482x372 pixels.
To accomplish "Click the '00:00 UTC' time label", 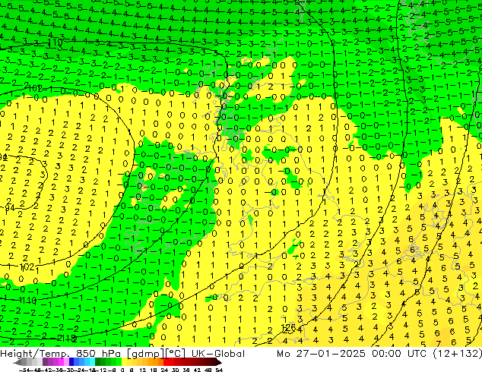I will coord(399,354).
